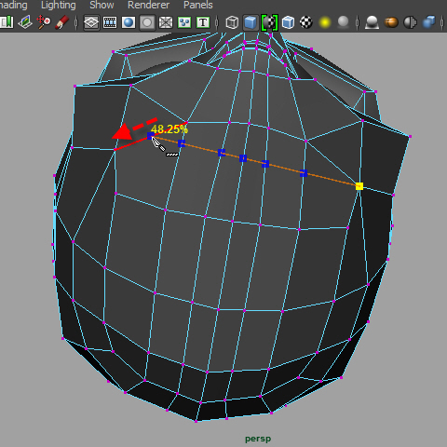The width and height of the screenshot is (447, 447).
Task: Click the yellow vertex on the mesh
Action: point(359,186)
